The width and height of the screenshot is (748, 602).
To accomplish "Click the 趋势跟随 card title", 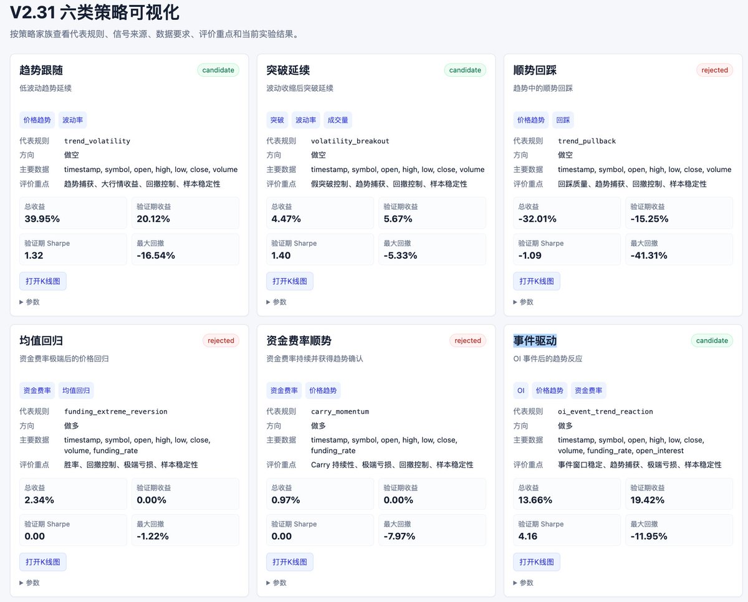I will 41,70.
